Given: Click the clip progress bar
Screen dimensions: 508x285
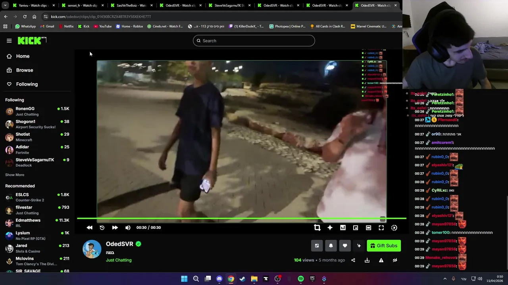Looking at the screenshot, I should (241, 218).
